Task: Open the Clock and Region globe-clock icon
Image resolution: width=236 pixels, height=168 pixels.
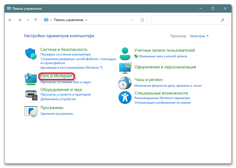Action: coord(125,83)
